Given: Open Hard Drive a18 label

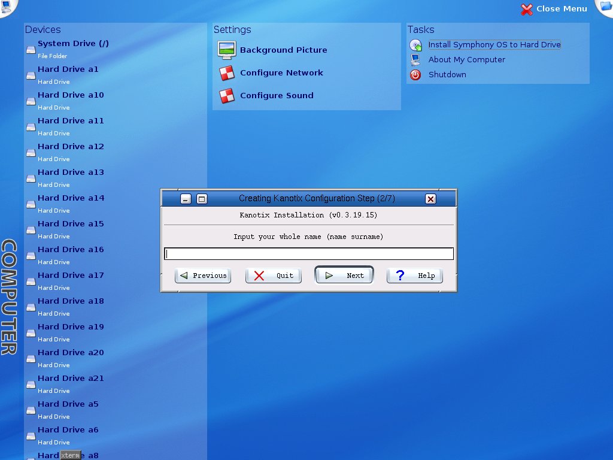Looking at the screenshot, I should (71, 301).
